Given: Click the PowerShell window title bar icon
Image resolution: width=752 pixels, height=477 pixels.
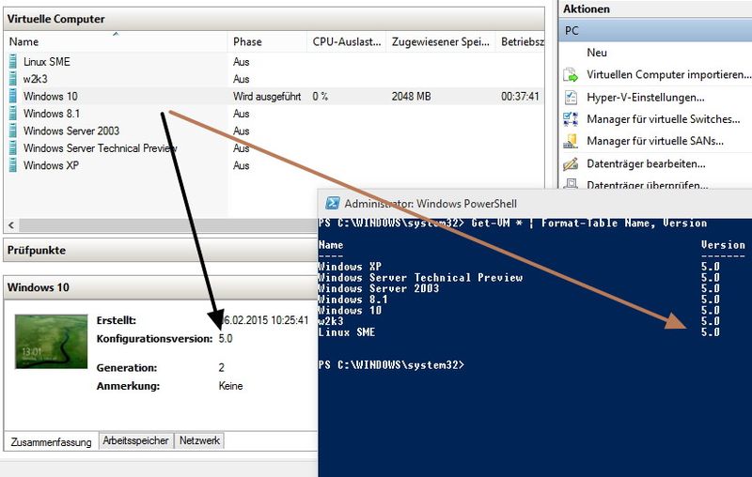Looking at the screenshot, I should pyautogui.click(x=333, y=203).
